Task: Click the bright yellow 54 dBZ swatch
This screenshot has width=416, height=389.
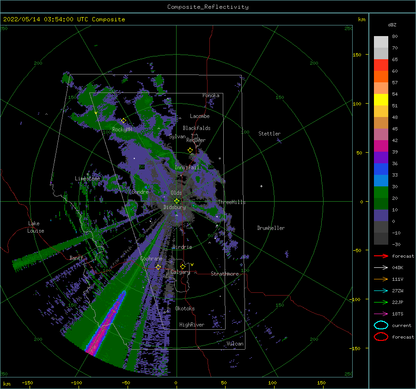Action: pos(381,99)
